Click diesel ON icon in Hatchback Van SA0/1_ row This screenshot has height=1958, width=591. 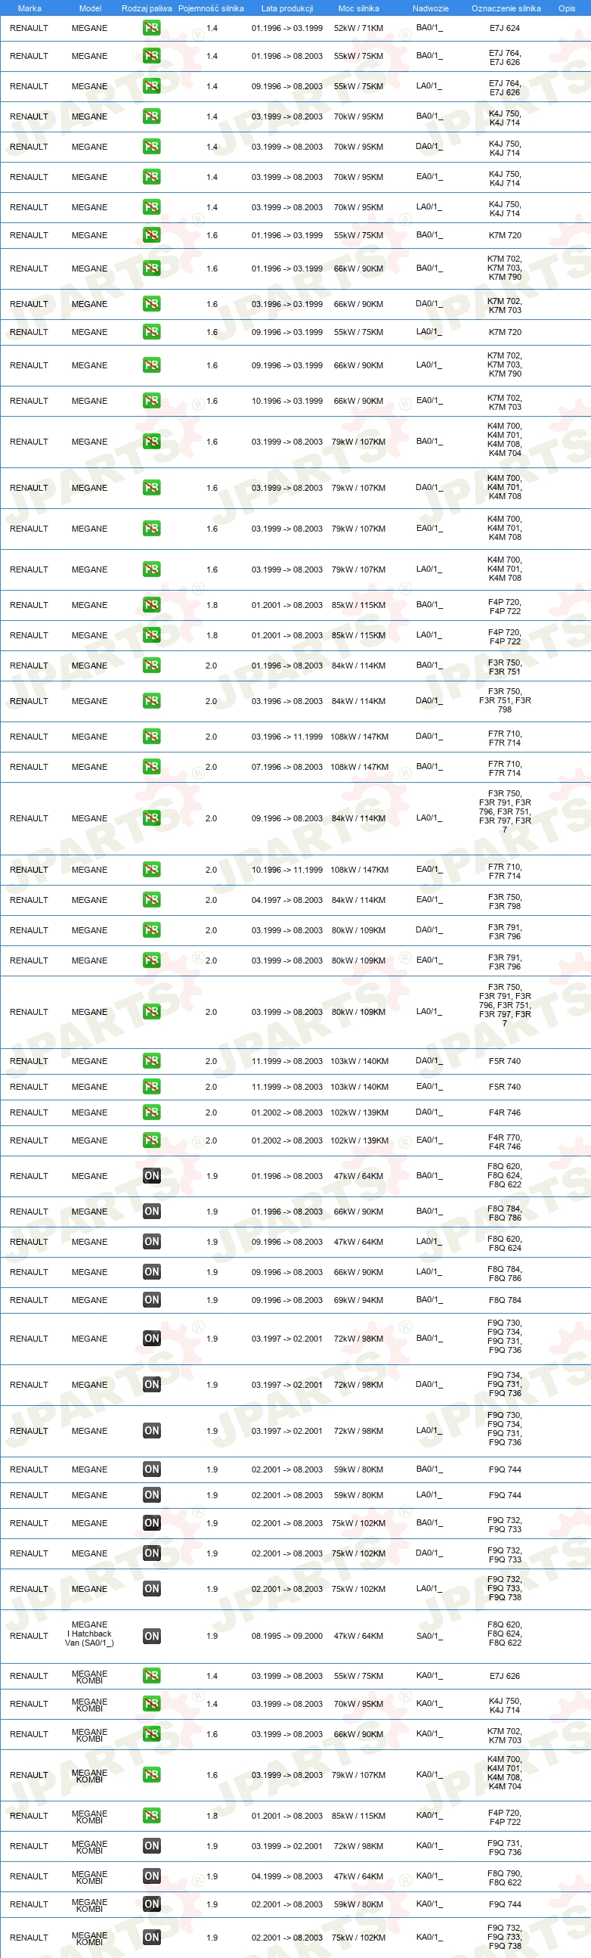coord(151,1636)
